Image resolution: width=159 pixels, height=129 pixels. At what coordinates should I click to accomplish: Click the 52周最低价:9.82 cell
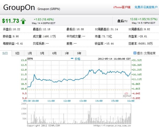coord(139,29)
